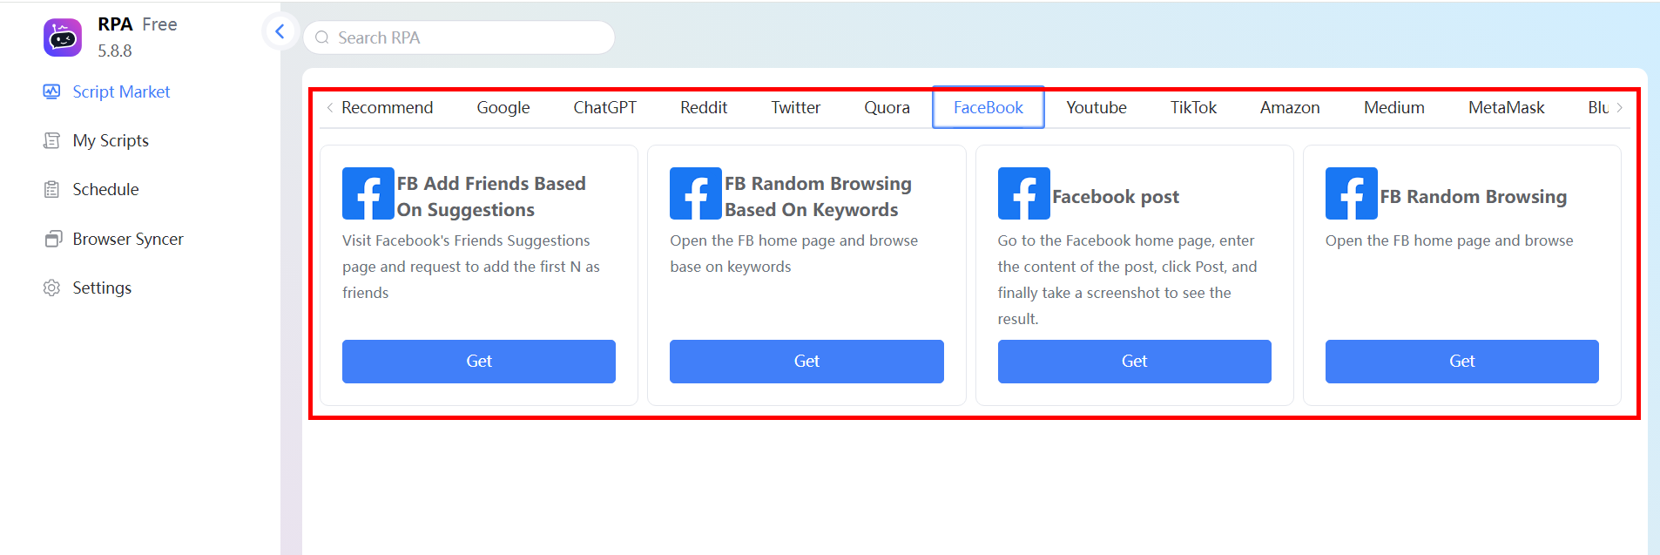
Task: Open the Reddit tab
Action: (x=704, y=107)
